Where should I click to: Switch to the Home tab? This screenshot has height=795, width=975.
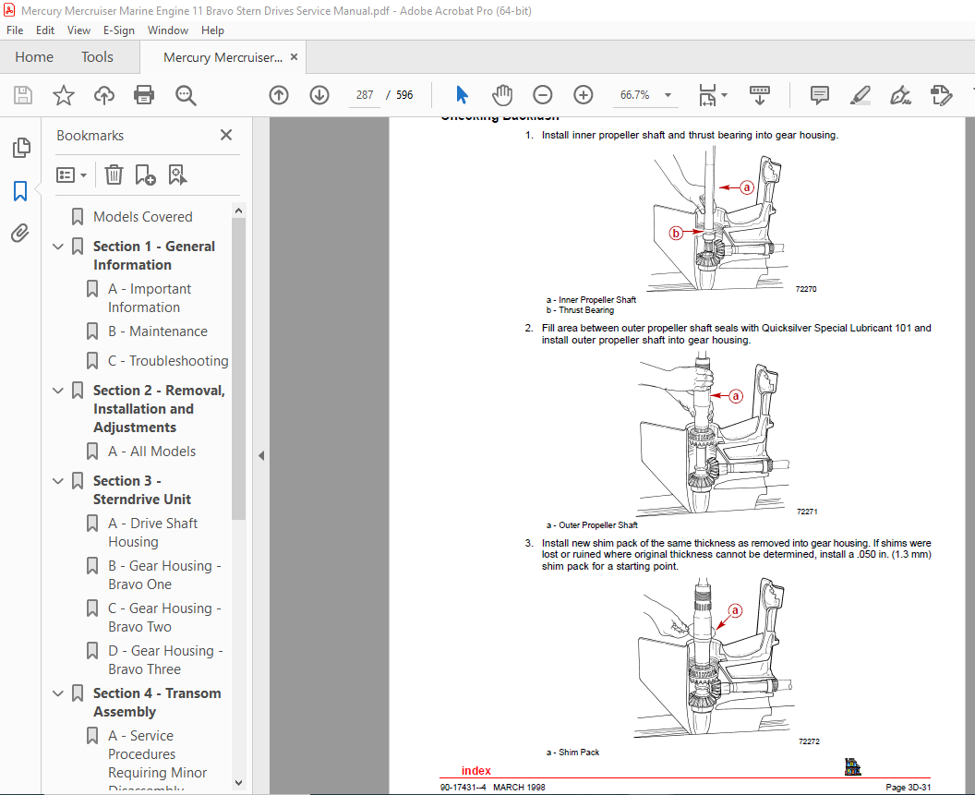click(34, 57)
